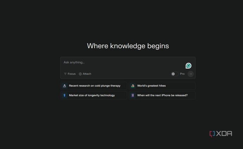Image resolution: width=243 pixels, height=149 pixels.
Task: Click the red and blue XDA bracket logo mark
Action: tap(212, 134)
